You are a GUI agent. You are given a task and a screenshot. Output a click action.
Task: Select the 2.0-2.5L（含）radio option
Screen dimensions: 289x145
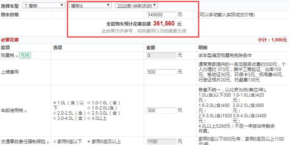55,113
